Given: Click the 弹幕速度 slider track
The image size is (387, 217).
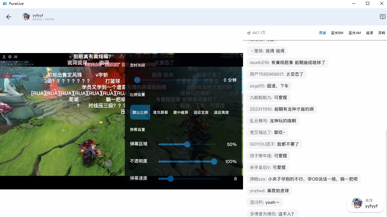Looking at the screenshot, I should click(189, 179).
